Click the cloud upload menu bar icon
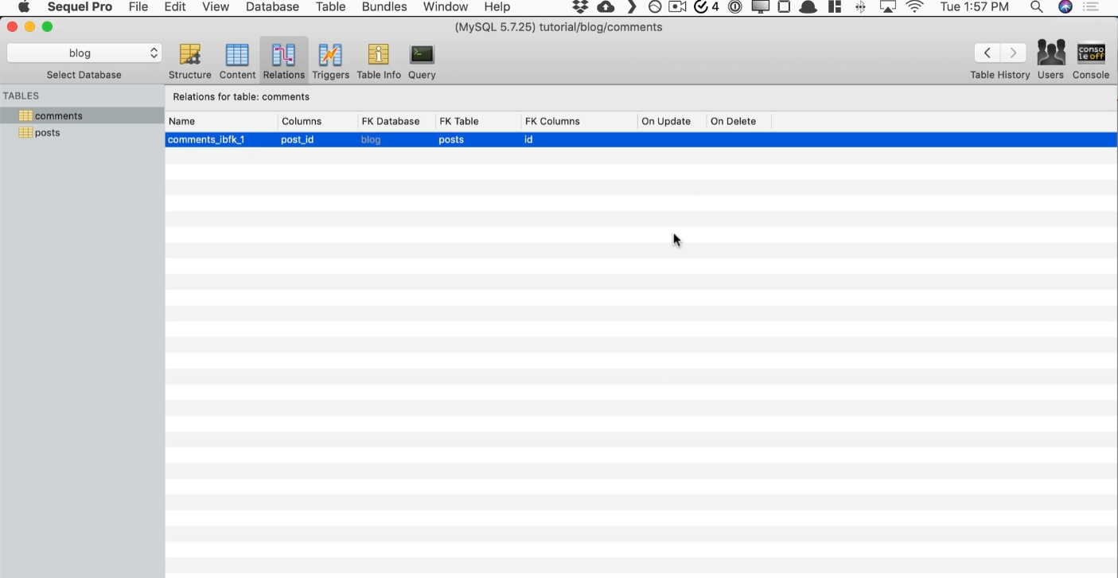1118x578 pixels. point(606,7)
